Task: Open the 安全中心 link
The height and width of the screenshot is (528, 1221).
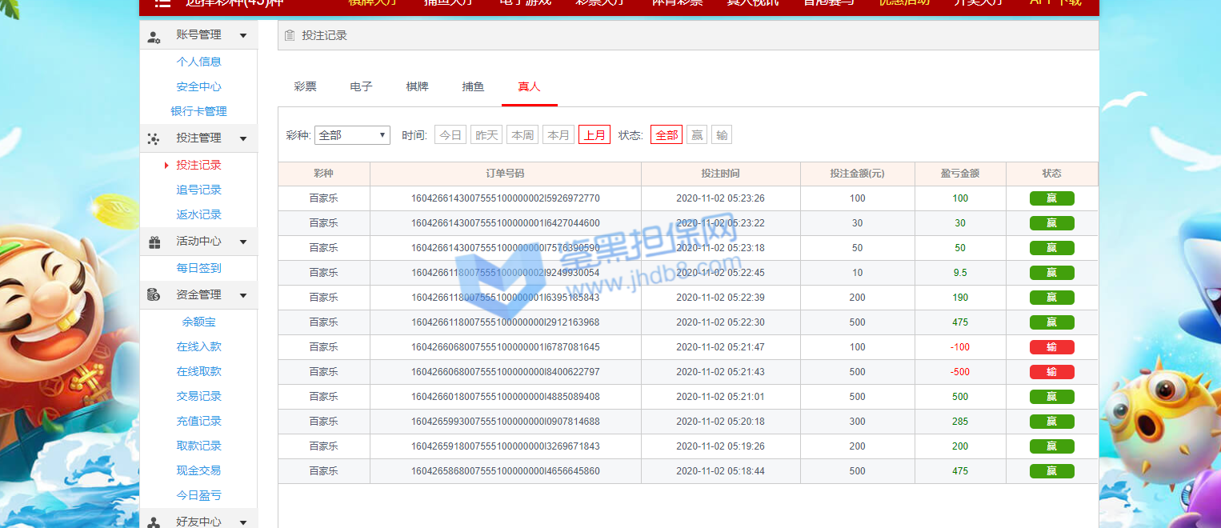Action: click(x=198, y=86)
